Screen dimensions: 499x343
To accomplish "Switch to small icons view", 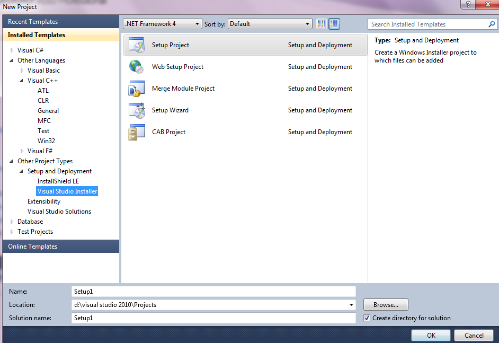I will point(322,24).
